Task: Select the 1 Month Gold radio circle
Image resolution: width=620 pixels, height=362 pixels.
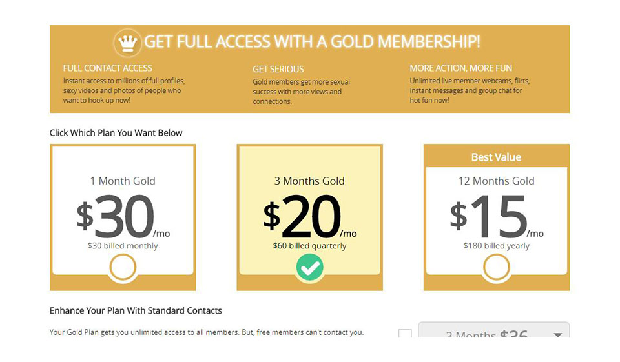Action: pos(123,267)
